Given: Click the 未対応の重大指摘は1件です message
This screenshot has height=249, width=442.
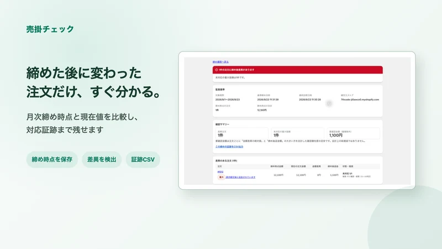Looking at the screenshot, I should (230, 77).
